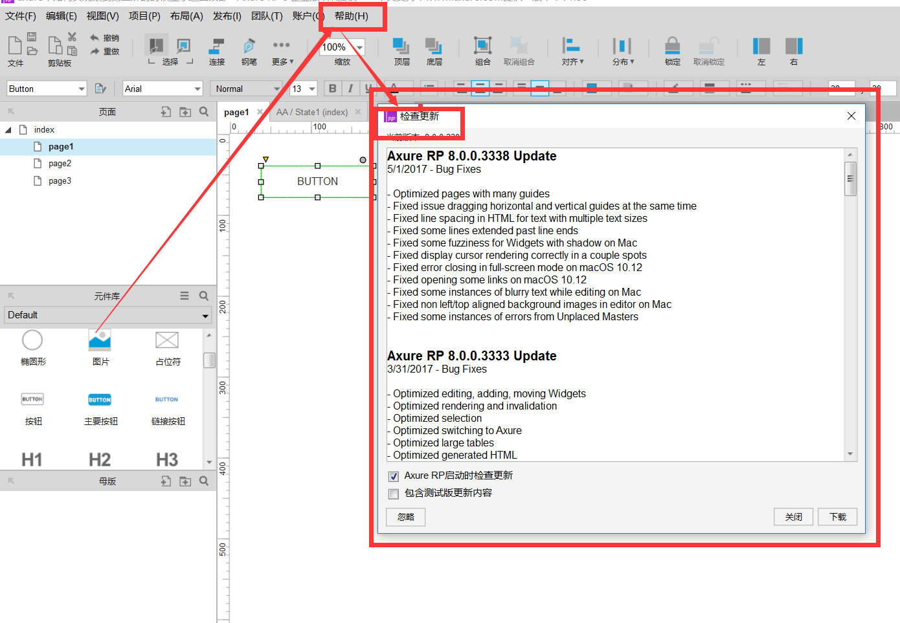The image size is (900, 623).
Task: Open the 100% zoom dropdown
Action: [343, 47]
